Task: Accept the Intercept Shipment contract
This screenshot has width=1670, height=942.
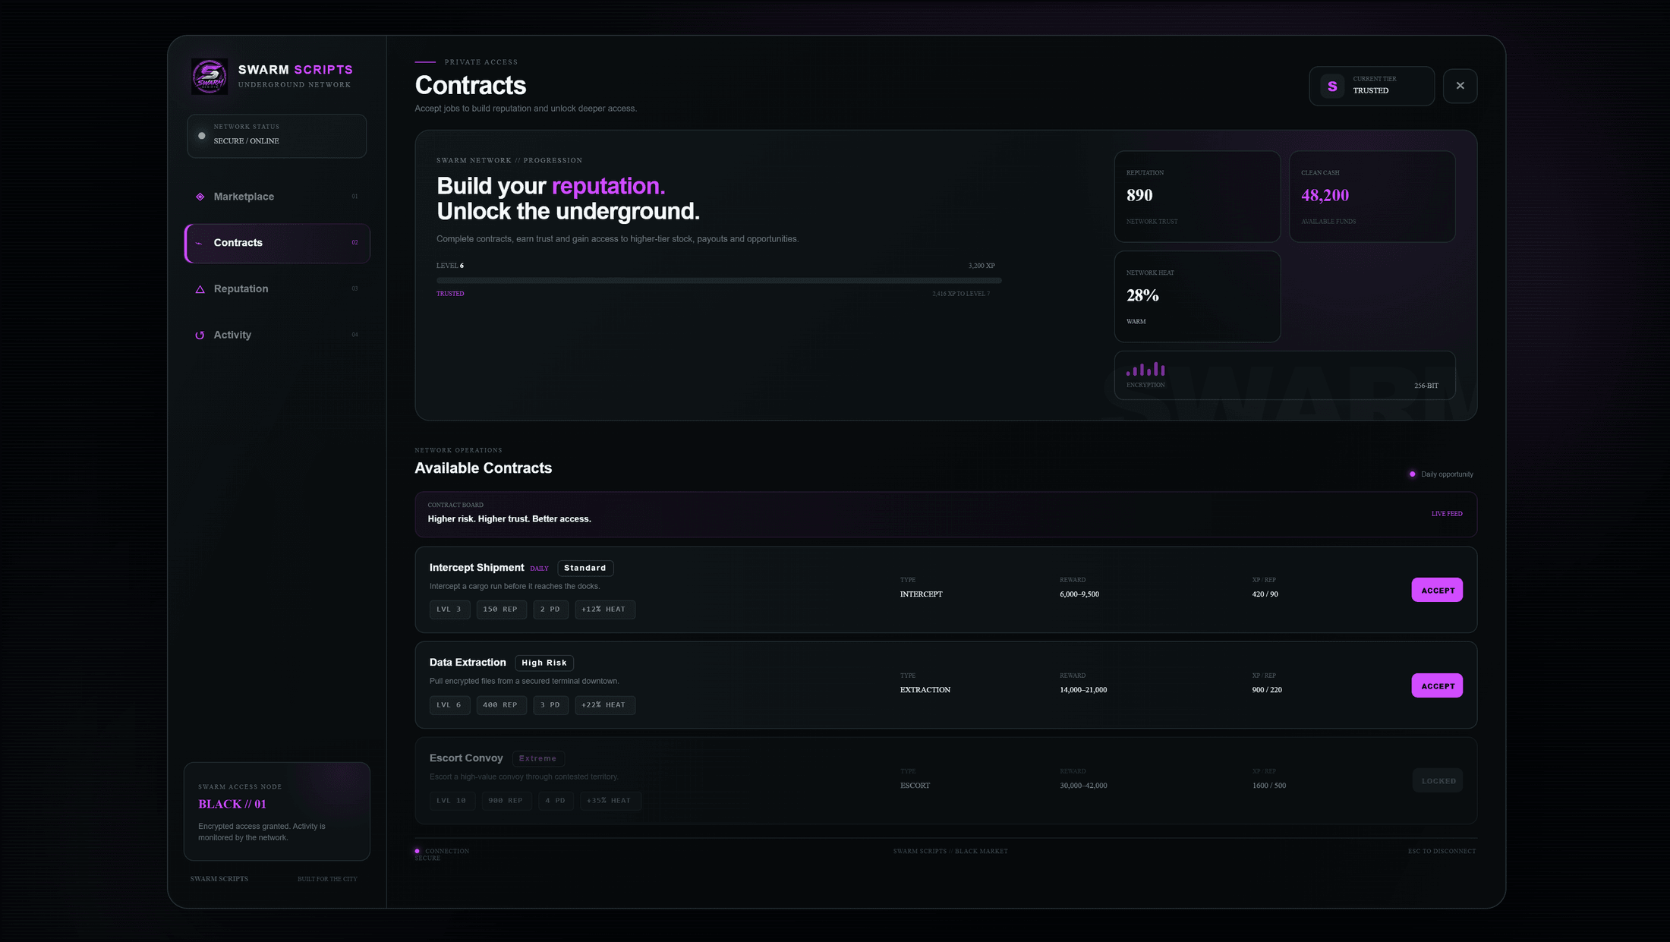Action: [1437, 590]
